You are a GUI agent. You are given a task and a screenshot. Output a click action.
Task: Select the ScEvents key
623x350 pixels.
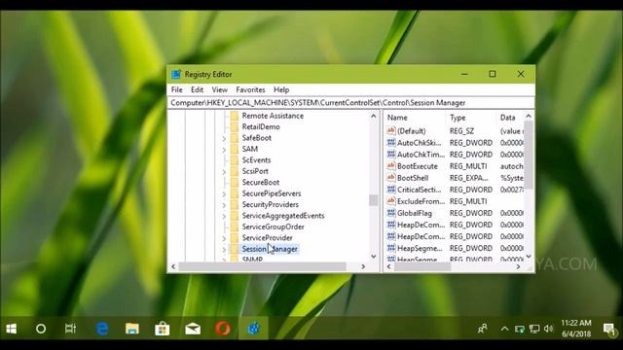pyautogui.click(x=256, y=159)
